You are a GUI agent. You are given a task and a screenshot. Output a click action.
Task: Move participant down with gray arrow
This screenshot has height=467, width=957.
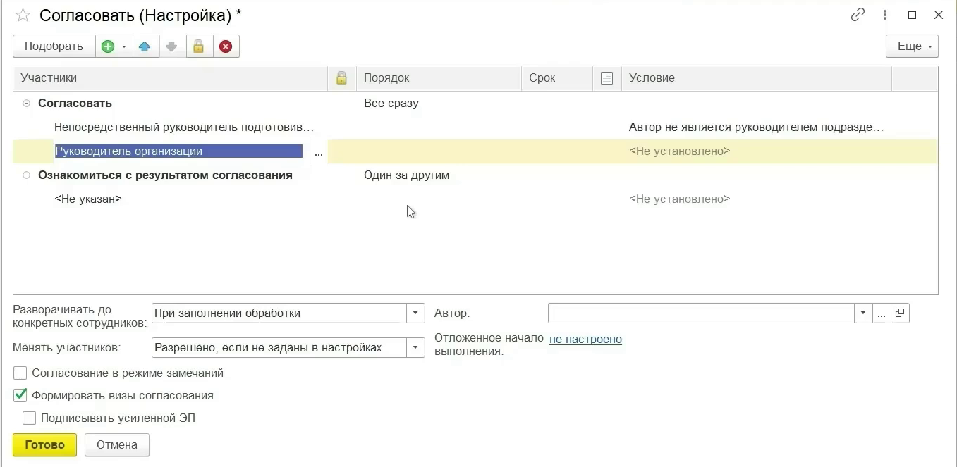tap(171, 46)
